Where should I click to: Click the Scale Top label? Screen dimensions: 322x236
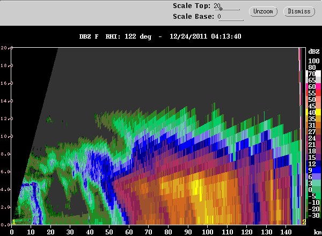(192, 6)
